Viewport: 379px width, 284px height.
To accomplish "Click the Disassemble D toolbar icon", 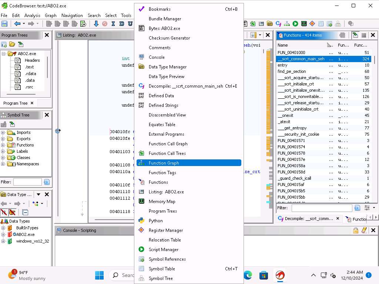I will coord(122,24).
